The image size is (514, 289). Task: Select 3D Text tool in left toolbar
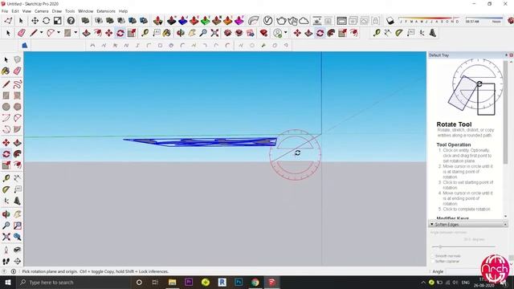18,201
